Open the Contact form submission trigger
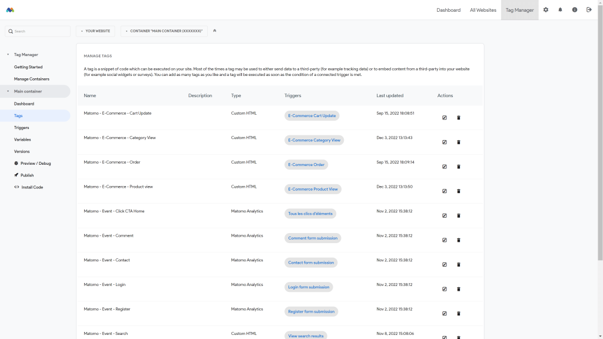This screenshot has height=339, width=603. (311, 262)
